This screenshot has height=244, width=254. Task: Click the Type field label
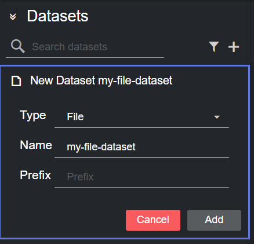coord(33,116)
